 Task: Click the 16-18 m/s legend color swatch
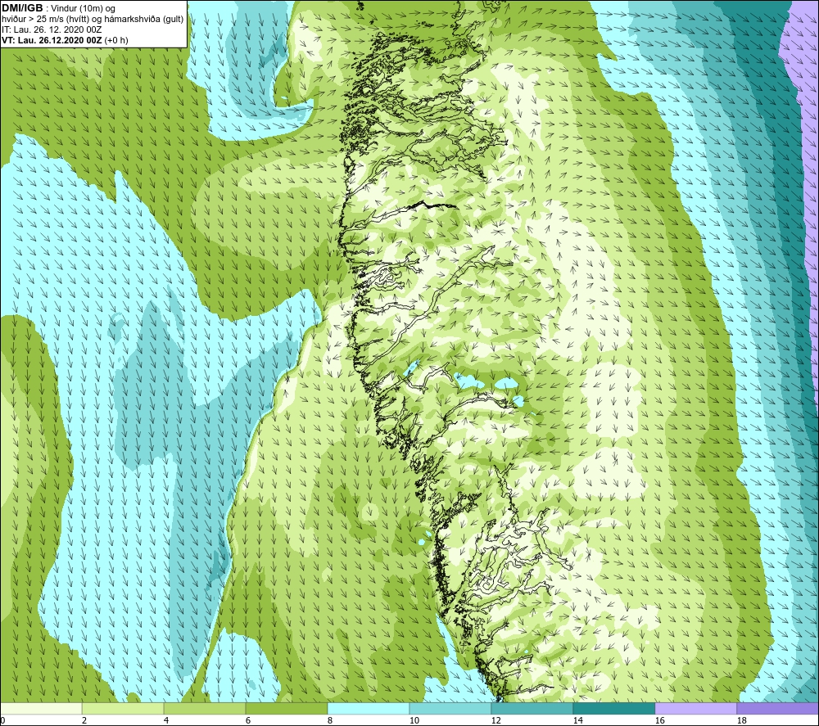pyautogui.click(x=695, y=709)
